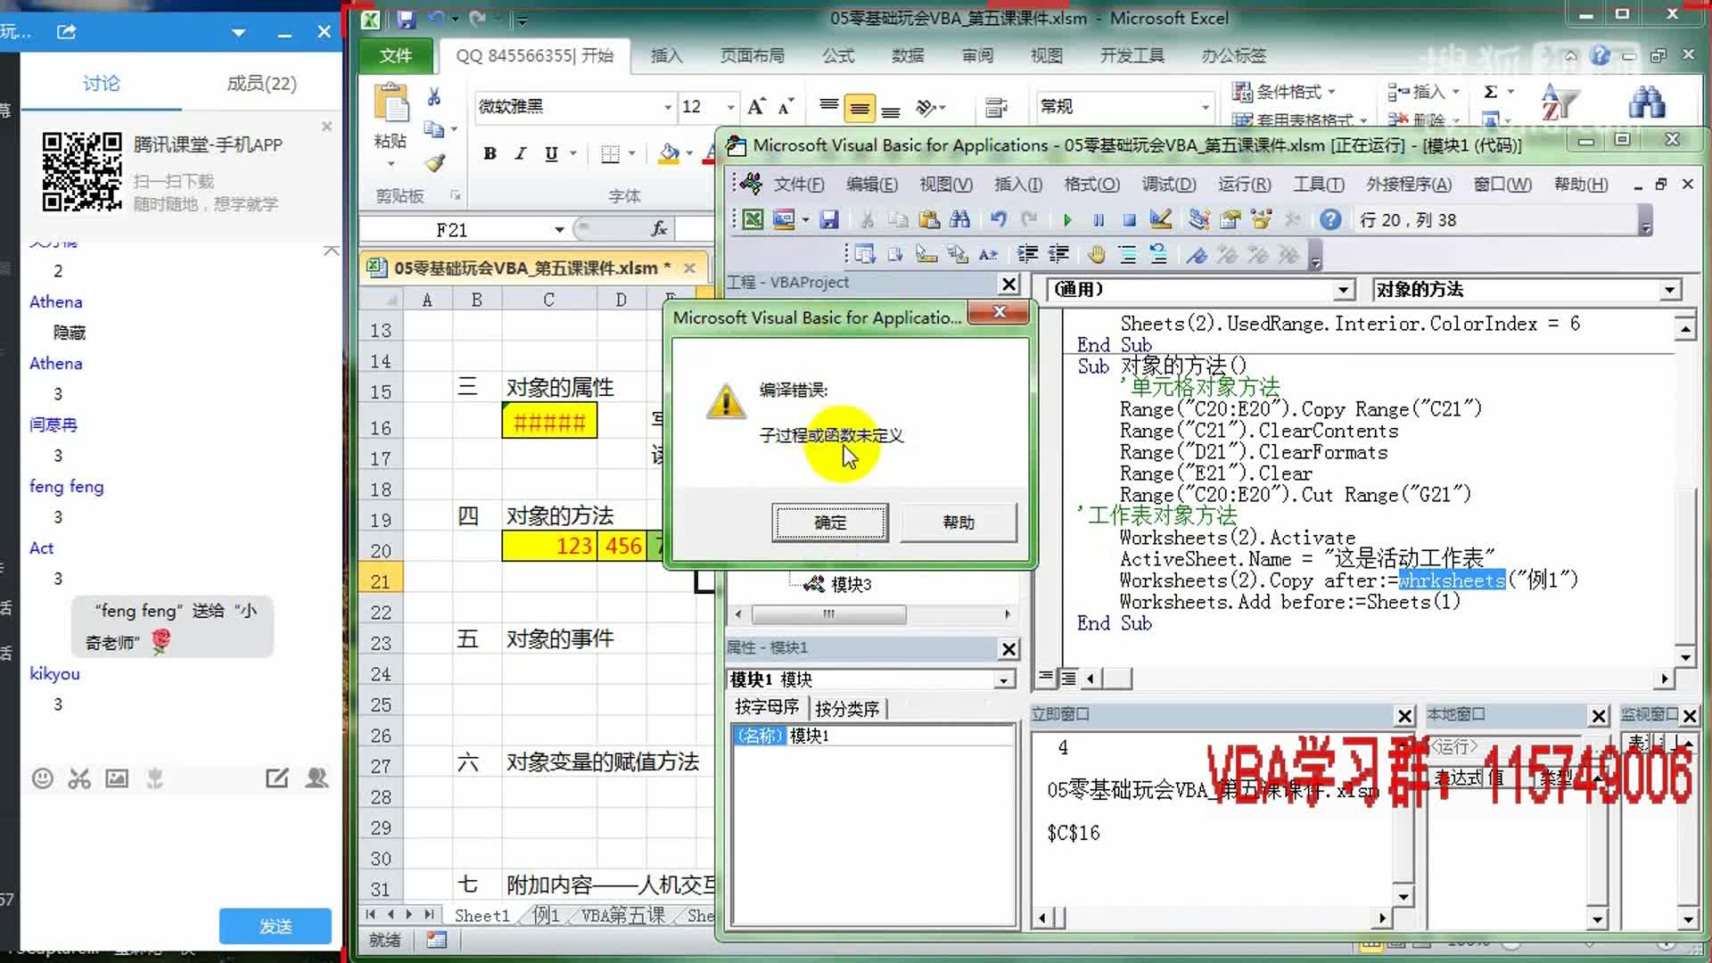Viewport: 1712px width, 963px height.
Task: Click the Find binoculars icon in VBA toolbar
Action: pyautogui.click(x=960, y=219)
